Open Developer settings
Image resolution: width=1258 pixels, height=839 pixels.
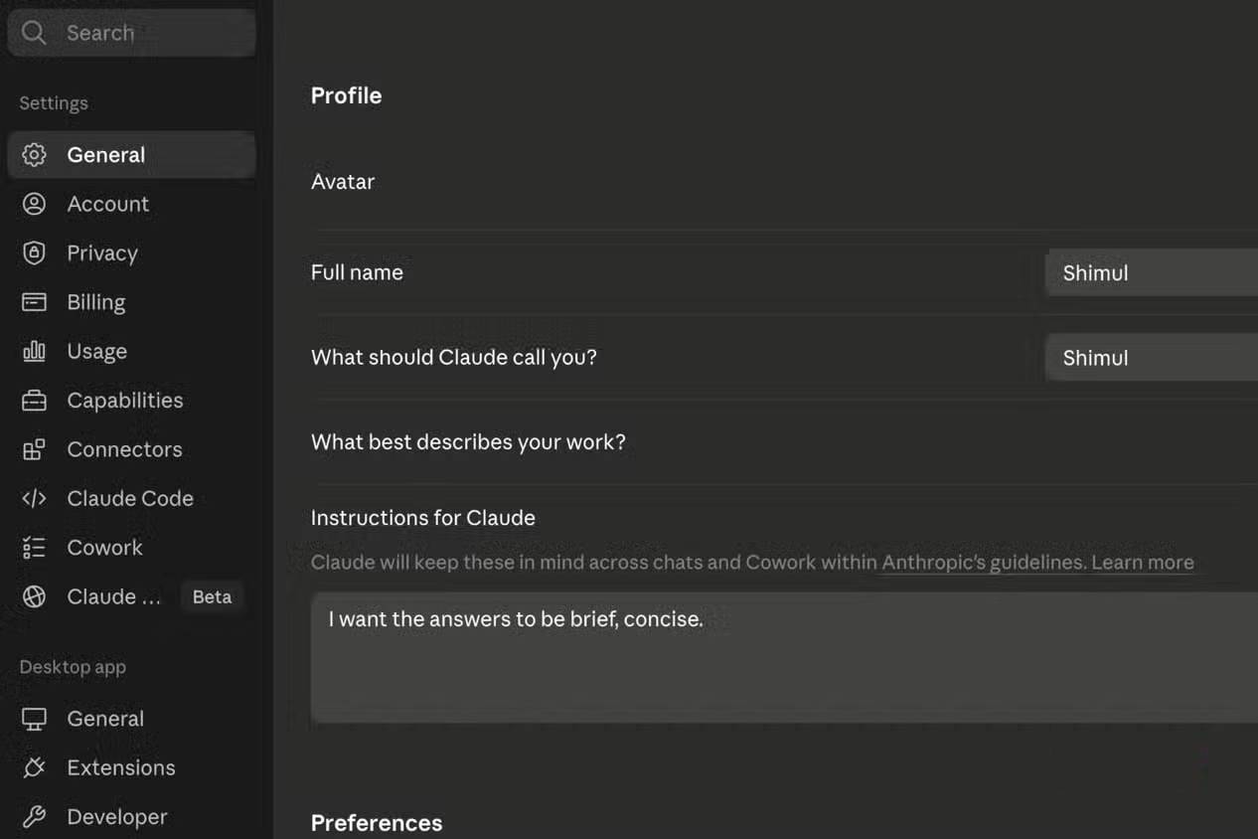(x=131, y=817)
